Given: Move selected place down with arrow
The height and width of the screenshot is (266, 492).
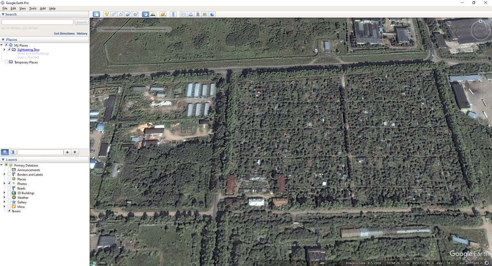Looking at the screenshot, I should 75,152.
